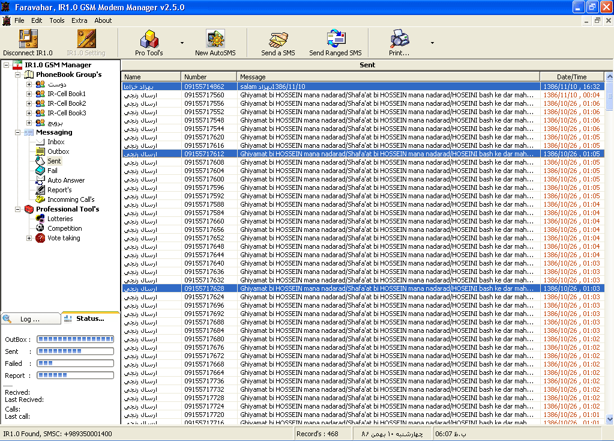Viewport: 614px width, 441px height.
Task: Sort the list by Number column header
Action: [x=209, y=77]
